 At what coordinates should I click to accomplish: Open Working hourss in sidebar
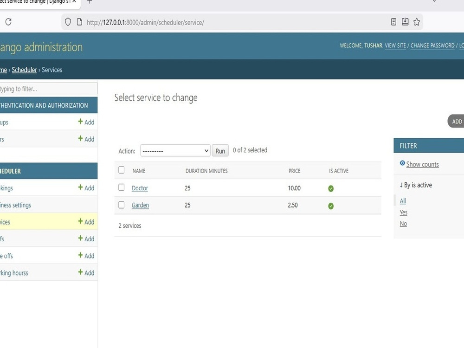point(14,273)
